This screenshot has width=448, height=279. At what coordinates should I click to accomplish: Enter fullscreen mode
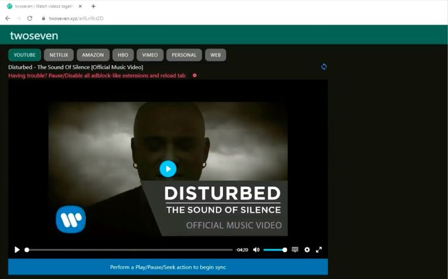tap(319, 250)
